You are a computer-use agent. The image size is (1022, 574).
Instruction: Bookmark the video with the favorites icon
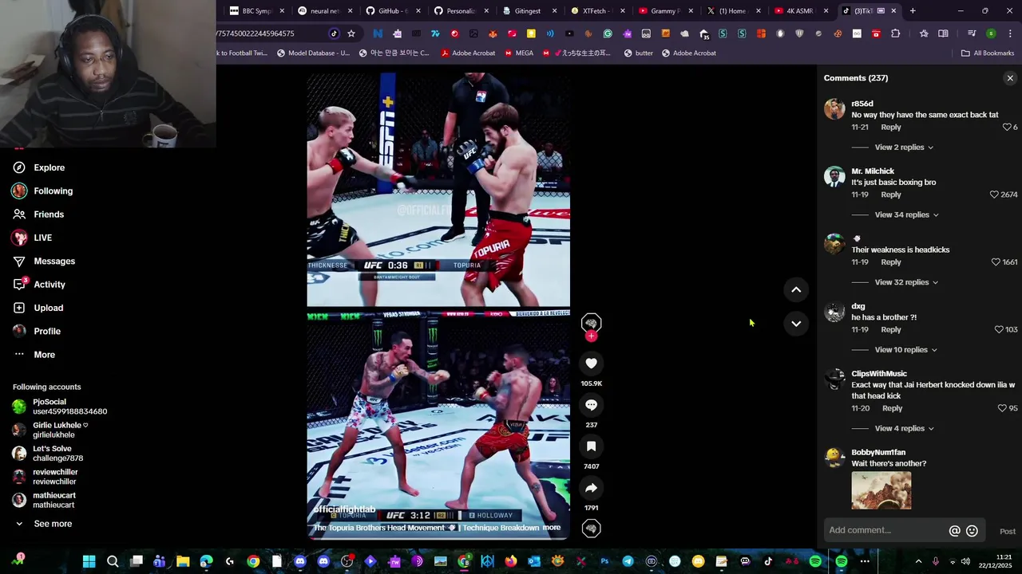click(591, 446)
